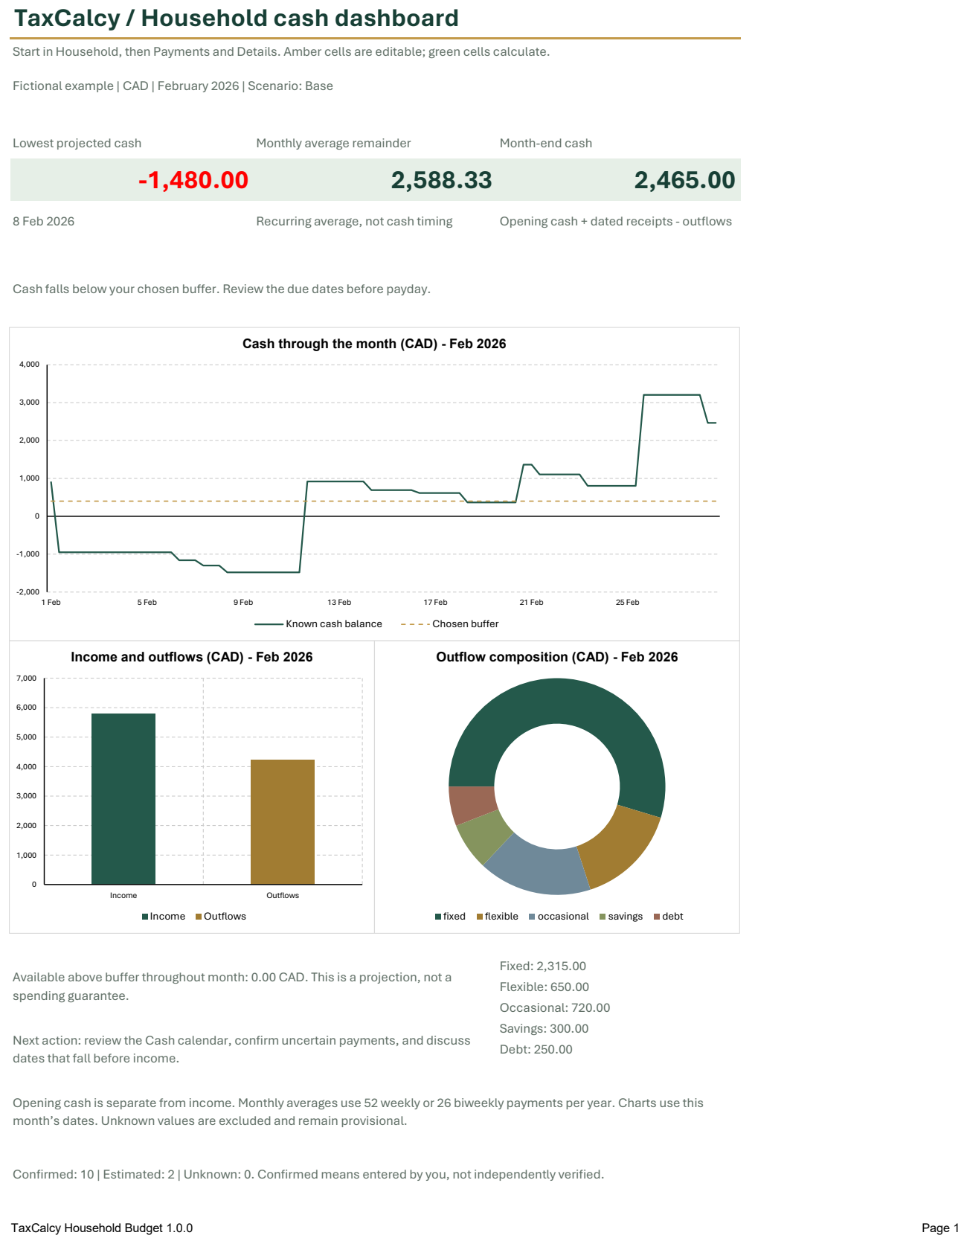Select the green Income bar
The height and width of the screenshot is (1244, 967).
[x=123, y=799]
